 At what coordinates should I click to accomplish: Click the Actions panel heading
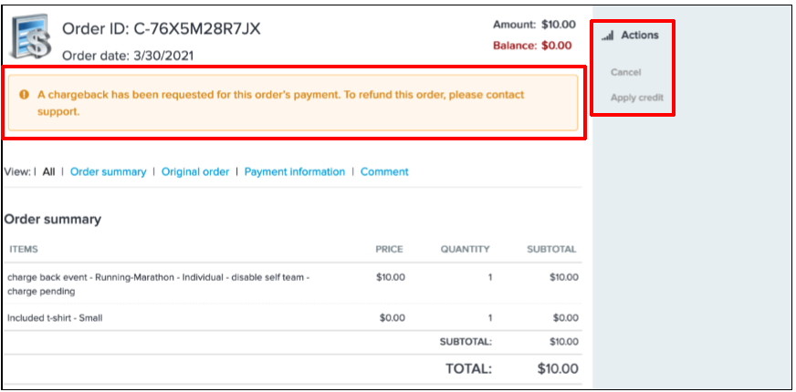point(639,36)
